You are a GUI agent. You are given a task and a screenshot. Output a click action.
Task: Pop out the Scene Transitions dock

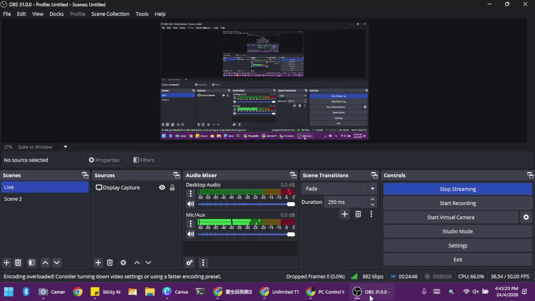[x=374, y=175]
